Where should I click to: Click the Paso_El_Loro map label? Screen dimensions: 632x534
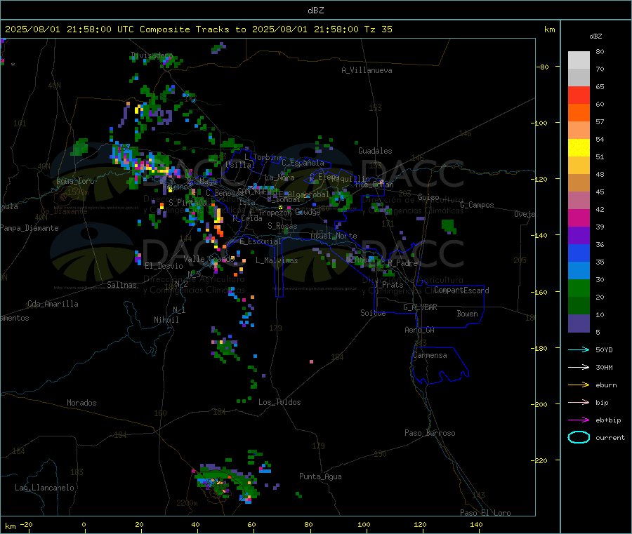click(485, 513)
